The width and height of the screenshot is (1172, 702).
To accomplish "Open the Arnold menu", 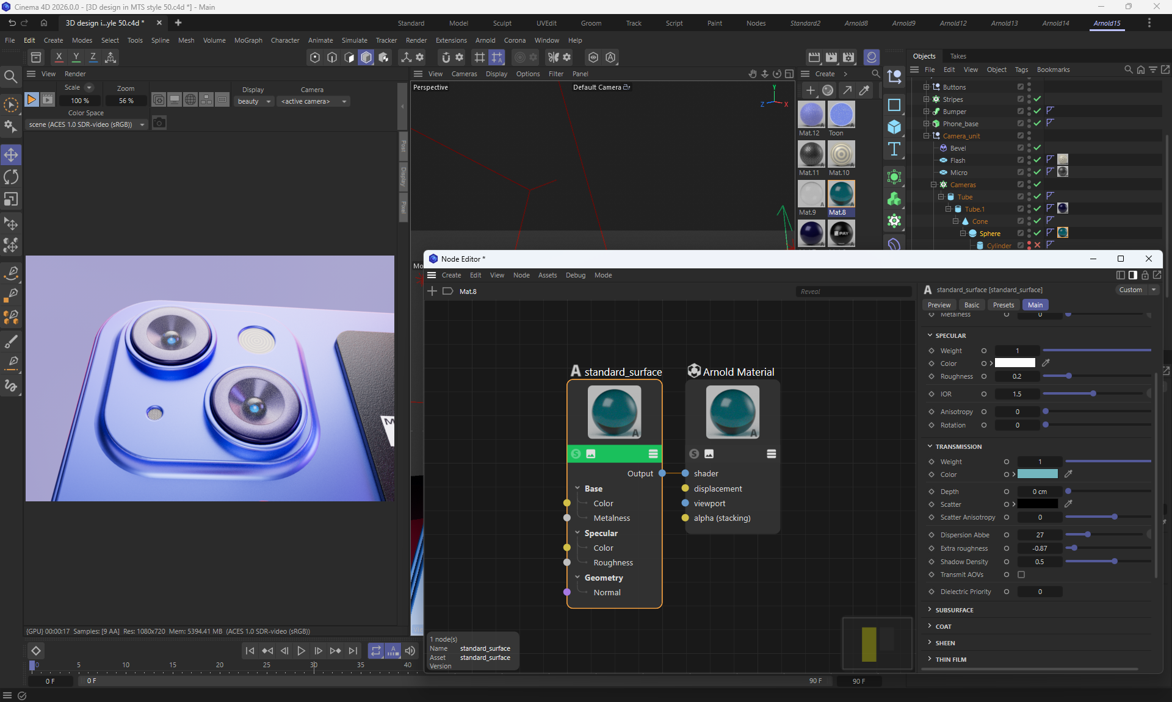I will coord(485,40).
